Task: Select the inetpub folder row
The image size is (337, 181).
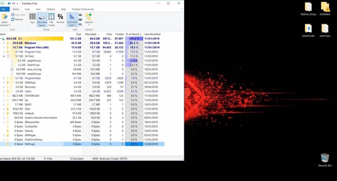Action: pyautogui.click(x=82, y=113)
